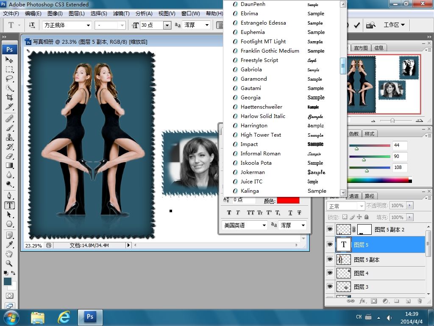The width and height of the screenshot is (434, 326).
Task: Hide the 图层 5 副本 layer
Action: (330, 259)
